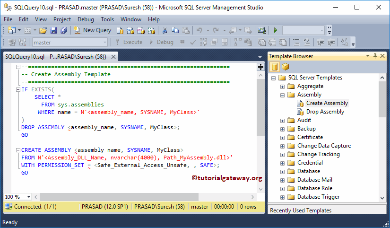Screen dimensions: 390x228
Task: Click the green Start play icon
Action: [275, 30]
